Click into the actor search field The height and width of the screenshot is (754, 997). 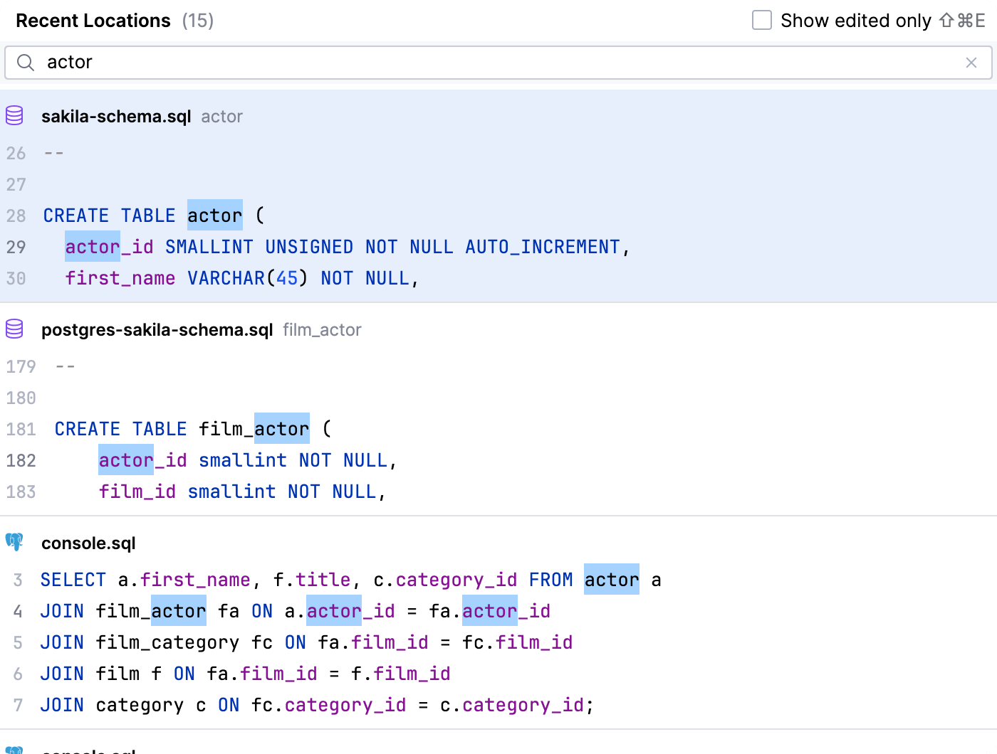click(x=499, y=63)
